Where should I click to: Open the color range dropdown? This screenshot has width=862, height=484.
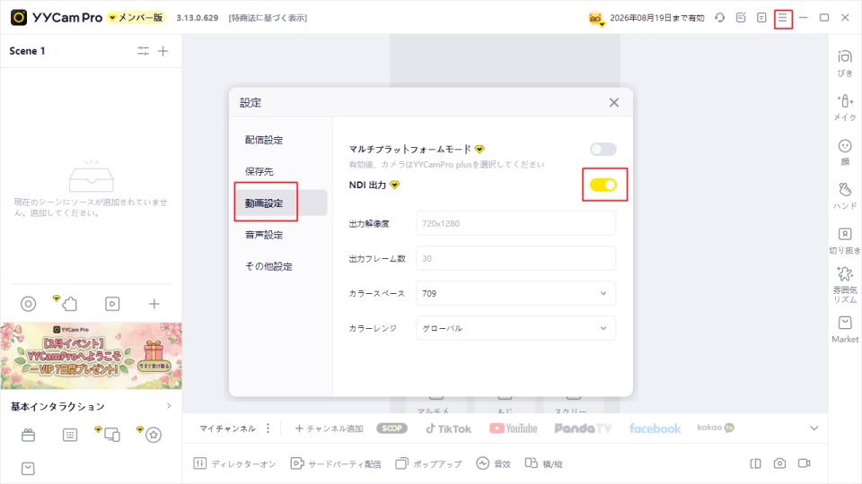[x=515, y=328]
